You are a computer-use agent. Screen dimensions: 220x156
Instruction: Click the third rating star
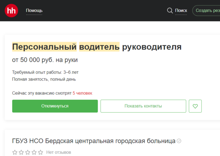(x=28, y=152)
